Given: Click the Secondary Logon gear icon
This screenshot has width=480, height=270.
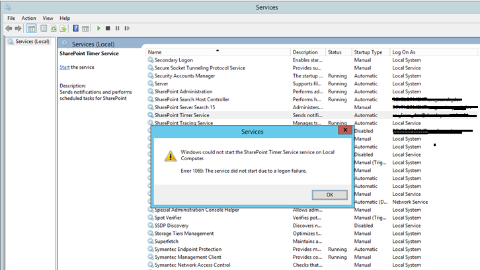Looking at the screenshot, I should [150, 60].
